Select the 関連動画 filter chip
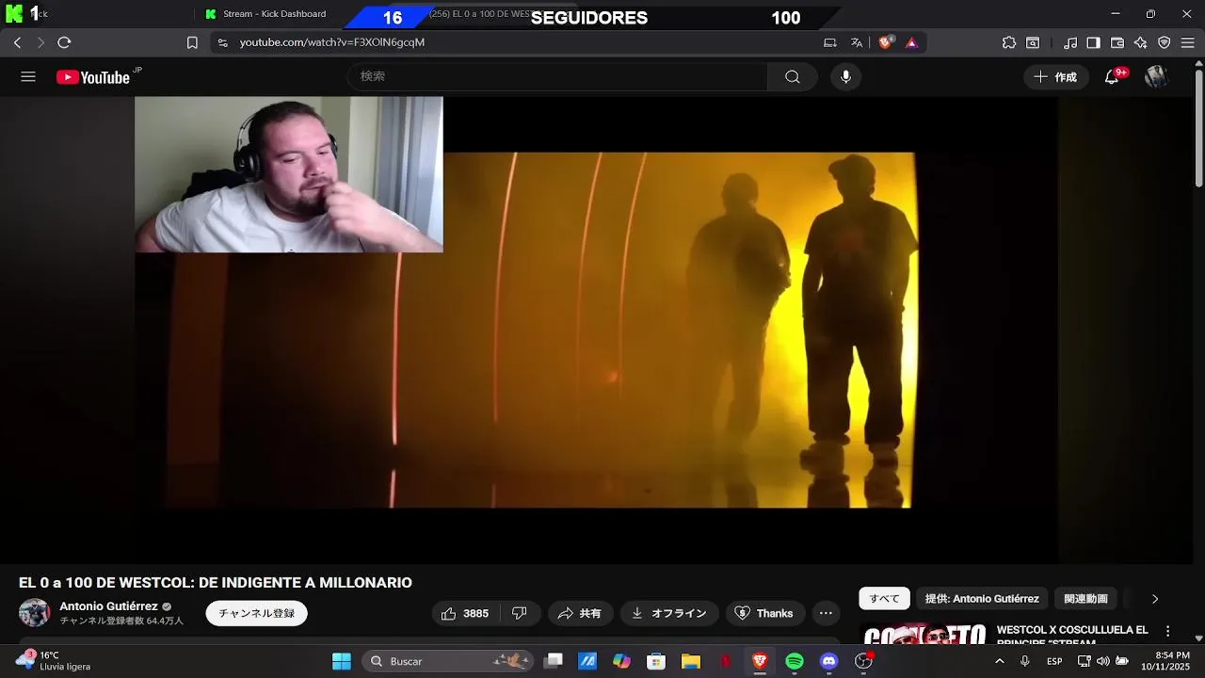Screen dimensions: 1205x678 pos(1085,599)
